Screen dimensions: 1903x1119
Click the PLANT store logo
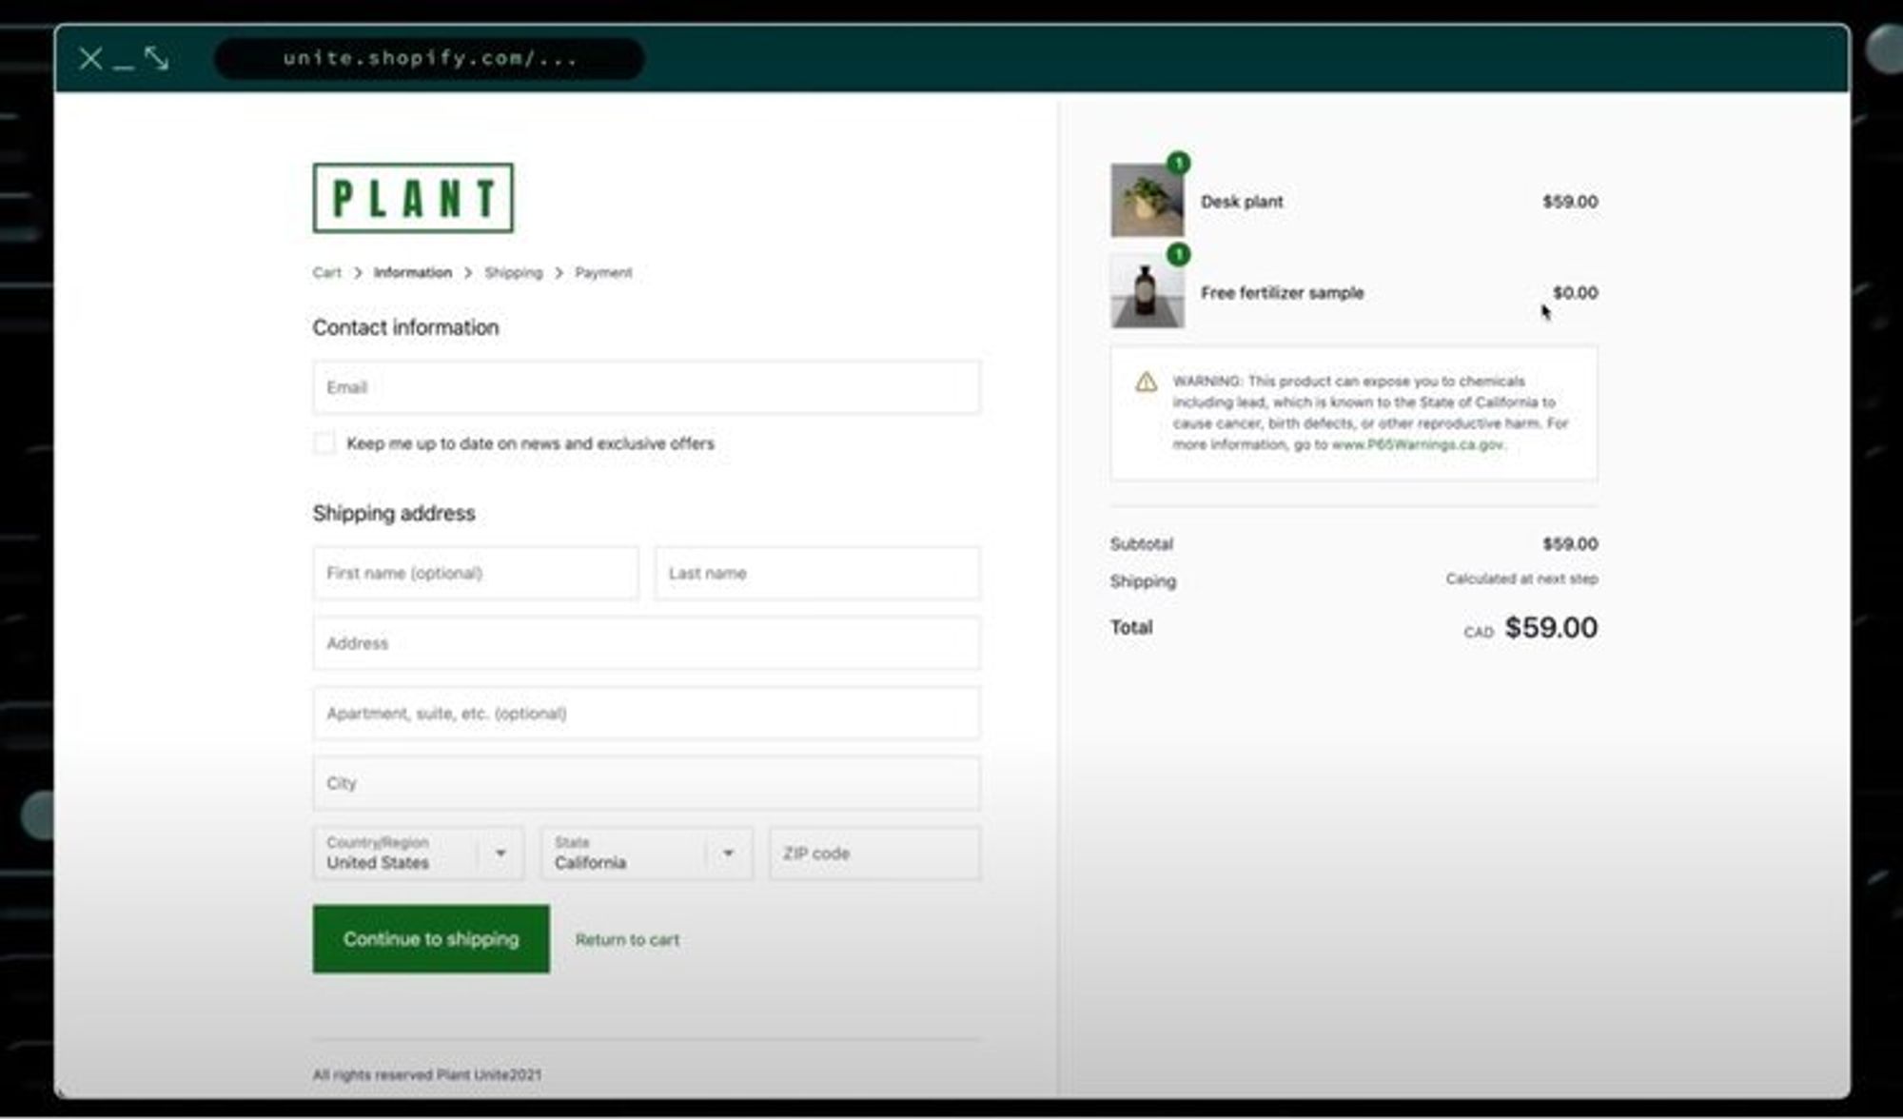[412, 198]
